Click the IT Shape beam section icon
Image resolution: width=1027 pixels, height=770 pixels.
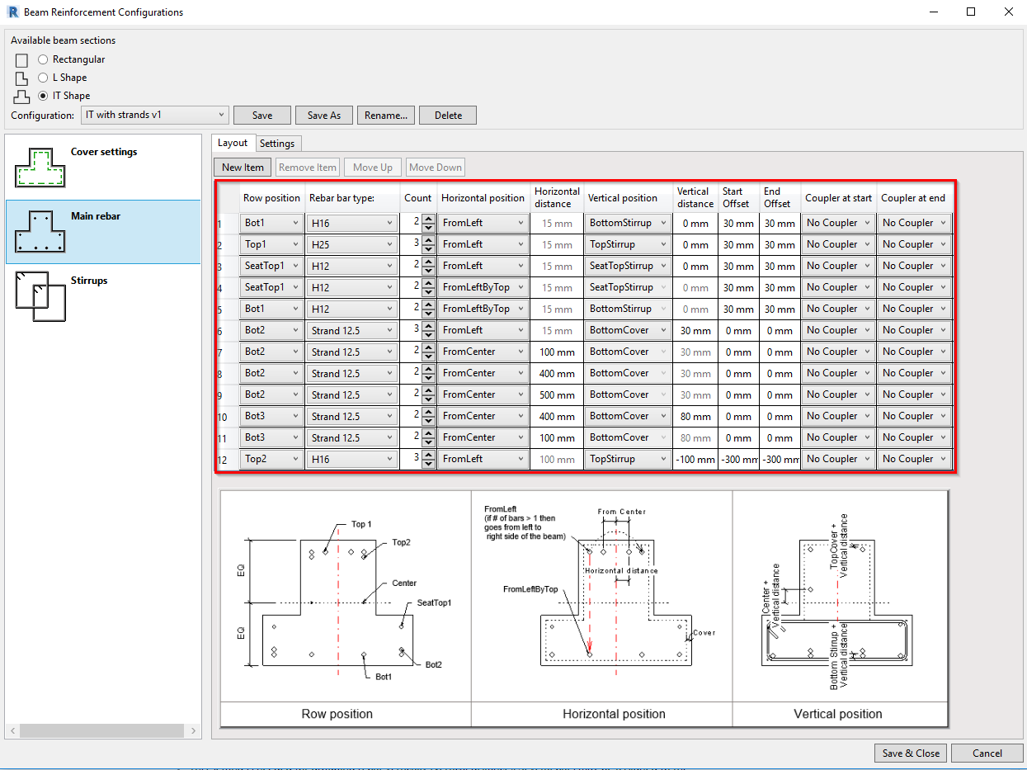point(21,97)
